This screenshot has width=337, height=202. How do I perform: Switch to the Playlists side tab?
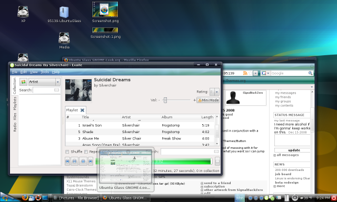pyautogui.click(x=15, y=104)
